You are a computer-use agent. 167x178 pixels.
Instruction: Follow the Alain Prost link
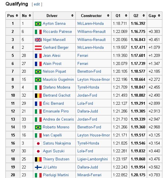pyautogui.click(x=52, y=63)
